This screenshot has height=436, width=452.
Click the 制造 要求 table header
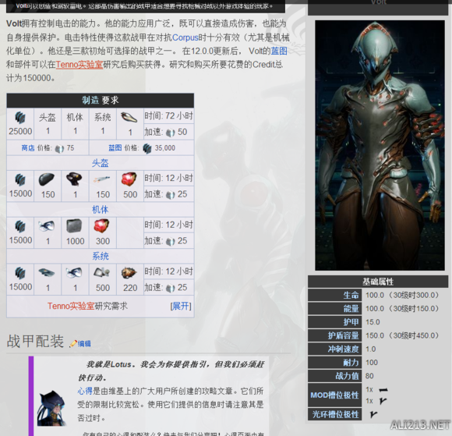101,101
